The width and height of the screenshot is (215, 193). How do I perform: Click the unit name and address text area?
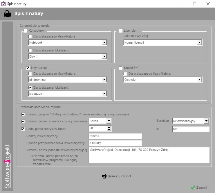coord(149,155)
